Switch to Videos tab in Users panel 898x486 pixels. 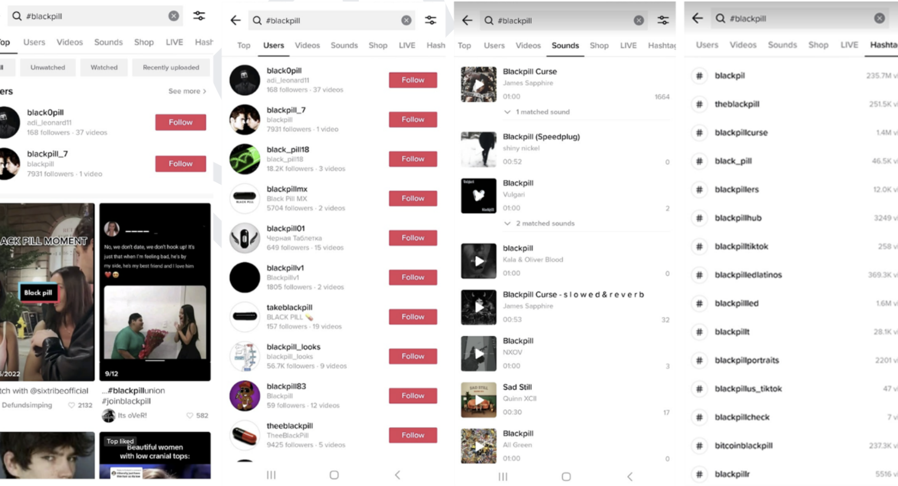tap(307, 45)
